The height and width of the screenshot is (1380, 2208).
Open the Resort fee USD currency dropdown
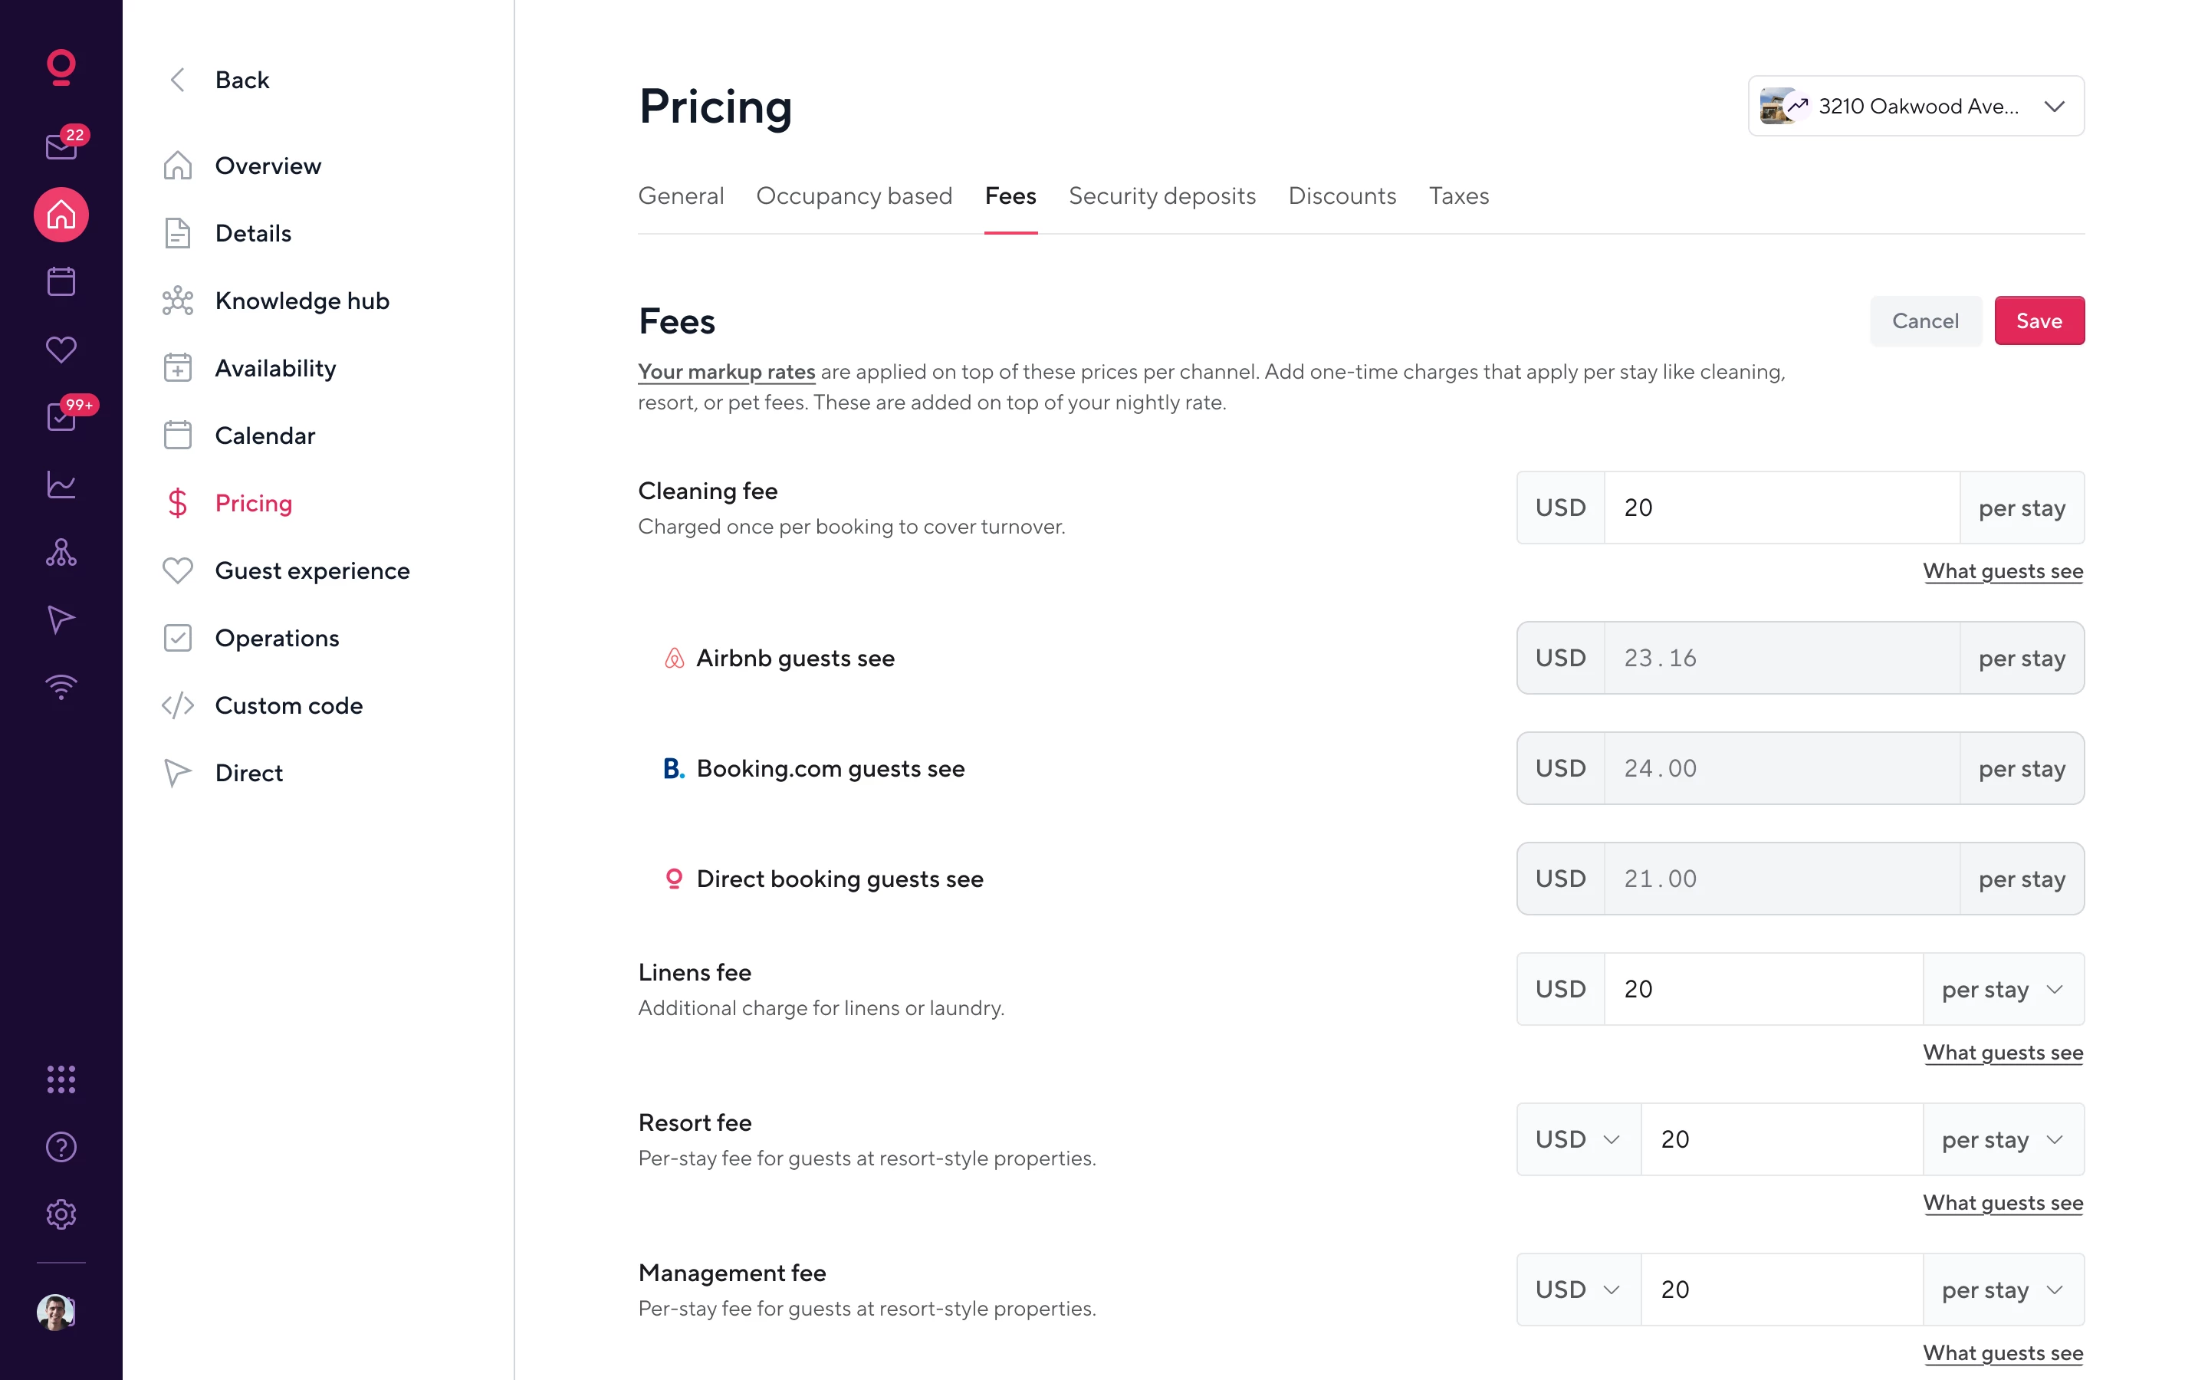1578,1139
